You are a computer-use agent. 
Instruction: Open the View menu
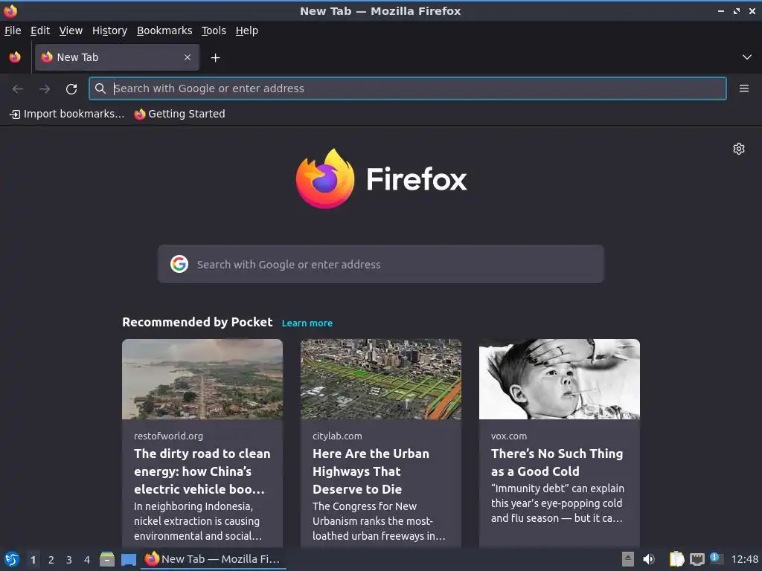(x=71, y=30)
